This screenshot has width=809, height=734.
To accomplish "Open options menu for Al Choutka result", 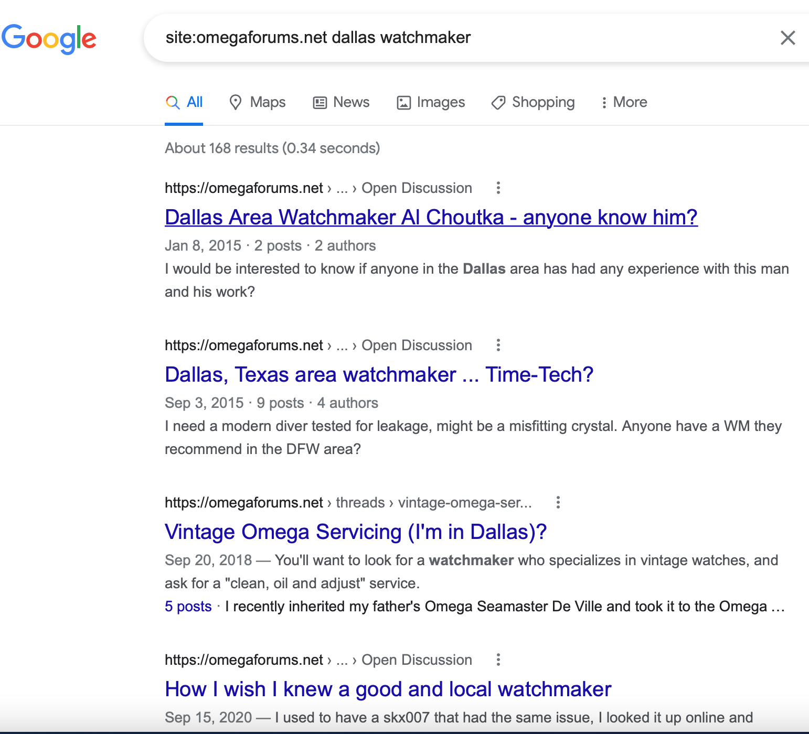I will (498, 188).
